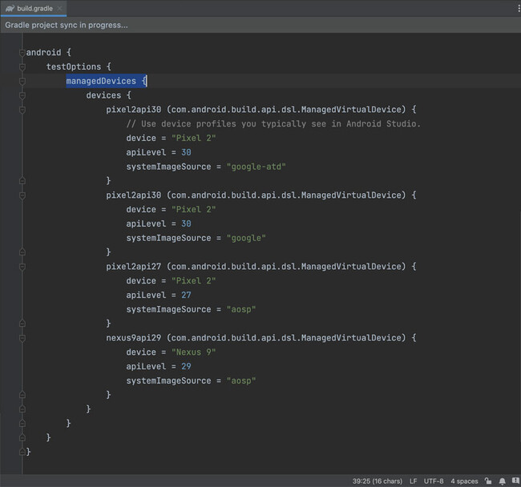Screen dimensions: 521x487
Task: Collapse the managedDevices block fold marker
Action: (22, 81)
